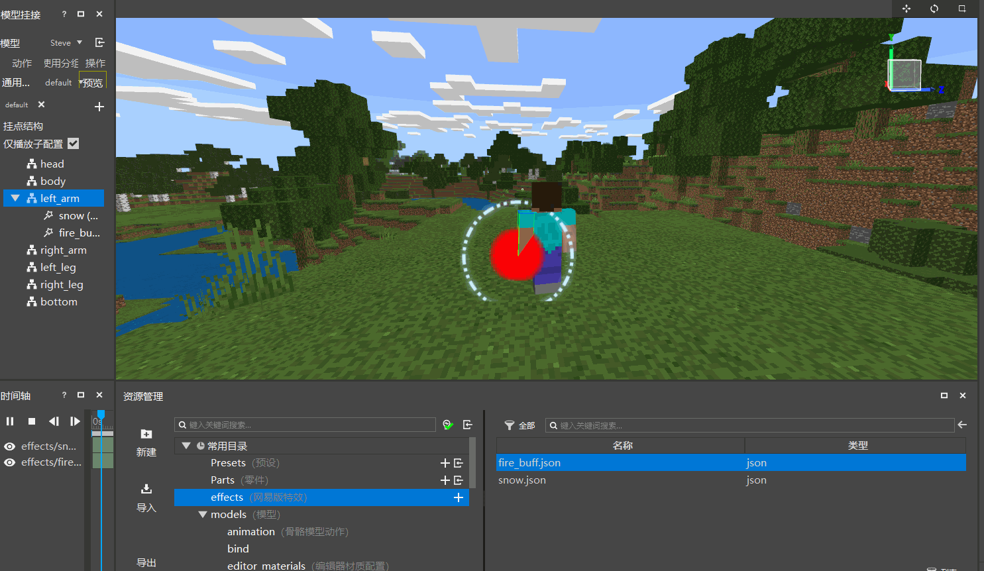Open Parts folder location icon
This screenshot has height=571, width=984.
coord(459,480)
